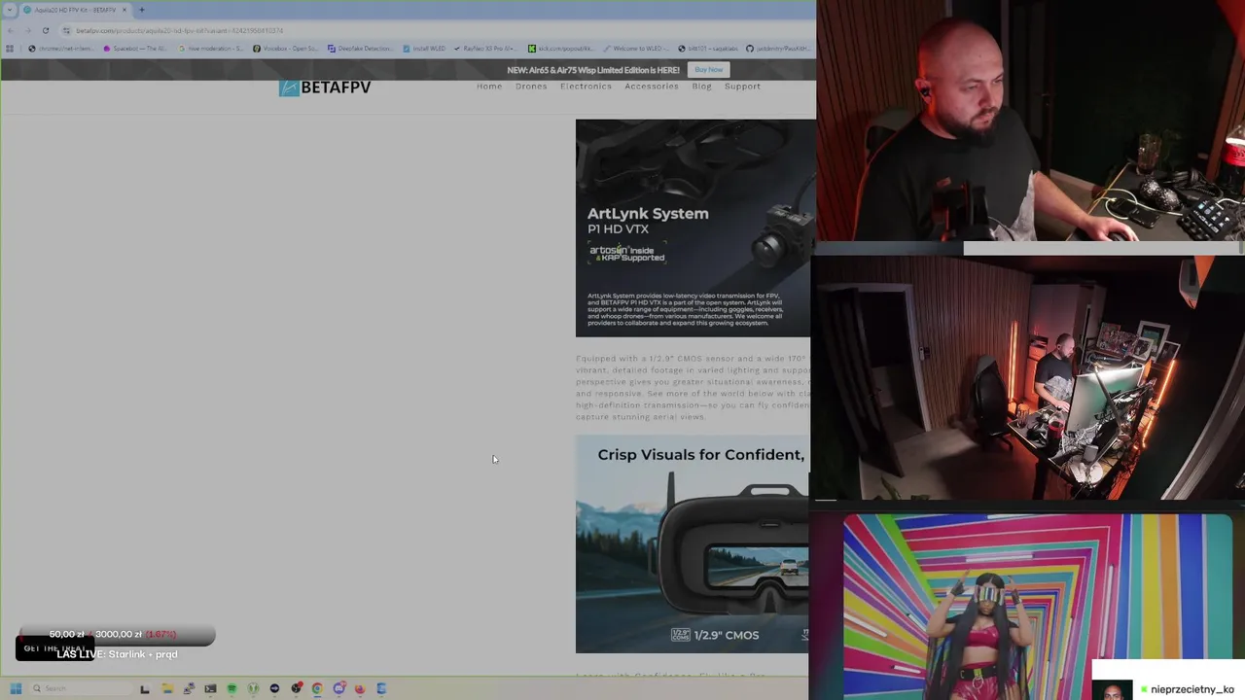Open the Drones menu
This screenshot has width=1245, height=700.
[x=531, y=87]
